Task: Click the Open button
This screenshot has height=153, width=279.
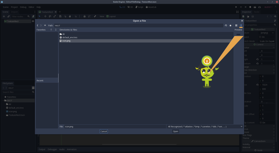Action: (x=176, y=131)
